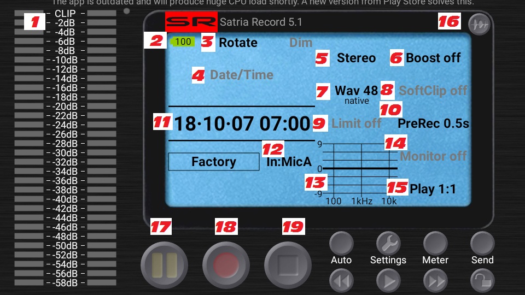Toggle the unlock padlock button
525x295 pixels.
[482, 281]
